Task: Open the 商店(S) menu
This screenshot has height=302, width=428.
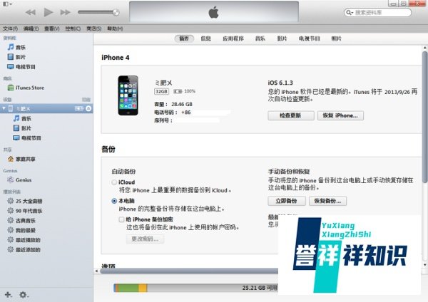Action: 94,28
